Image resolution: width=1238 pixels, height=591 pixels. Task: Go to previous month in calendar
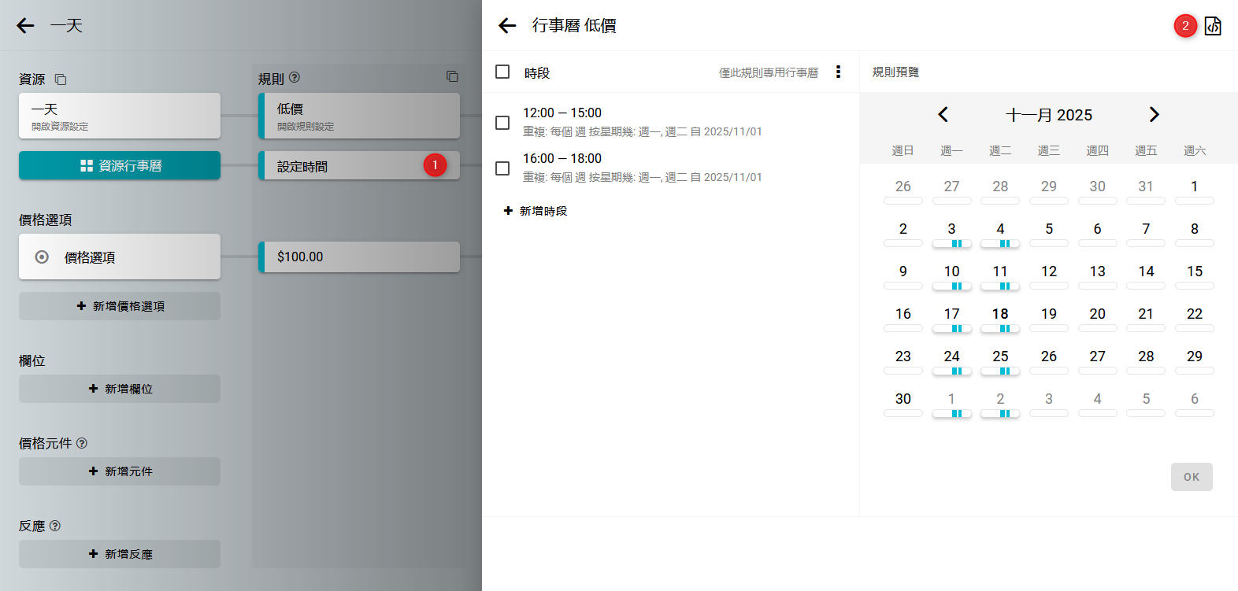(x=943, y=115)
